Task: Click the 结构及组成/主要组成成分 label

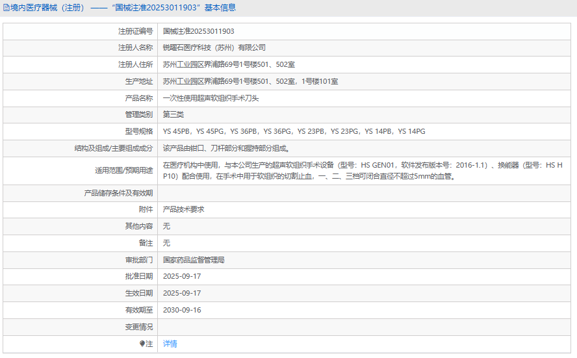Action: (114, 148)
